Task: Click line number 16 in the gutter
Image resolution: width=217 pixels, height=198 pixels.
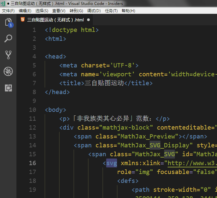Action: click(33, 163)
